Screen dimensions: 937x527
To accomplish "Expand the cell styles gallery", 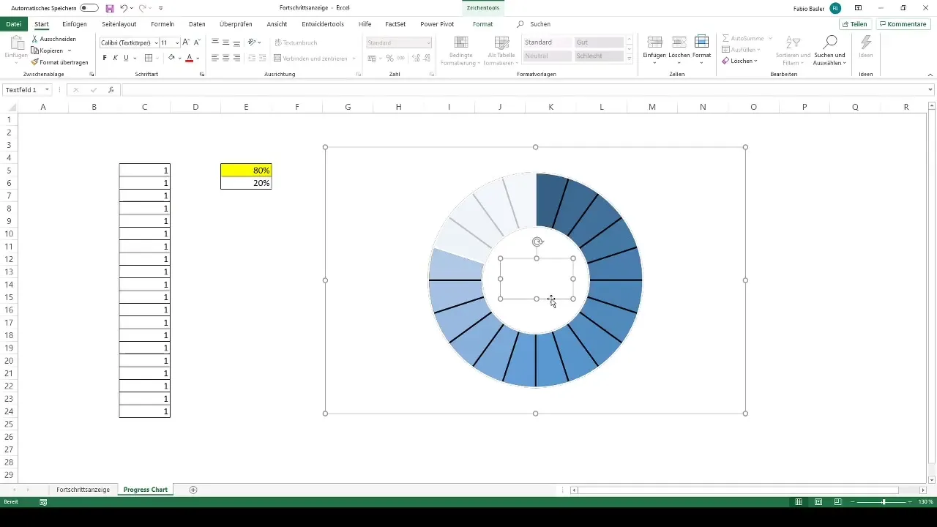I will click(x=630, y=59).
